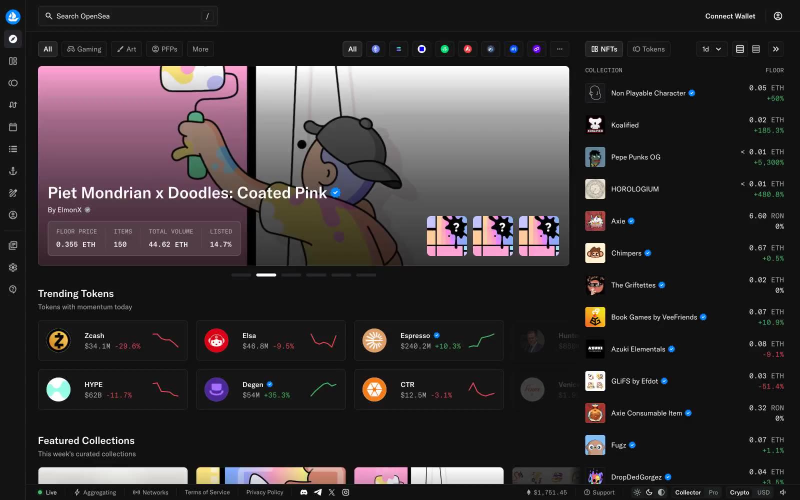
Task: Open the swap arrows icon in sidebar
Action: pyautogui.click(x=13, y=105)
